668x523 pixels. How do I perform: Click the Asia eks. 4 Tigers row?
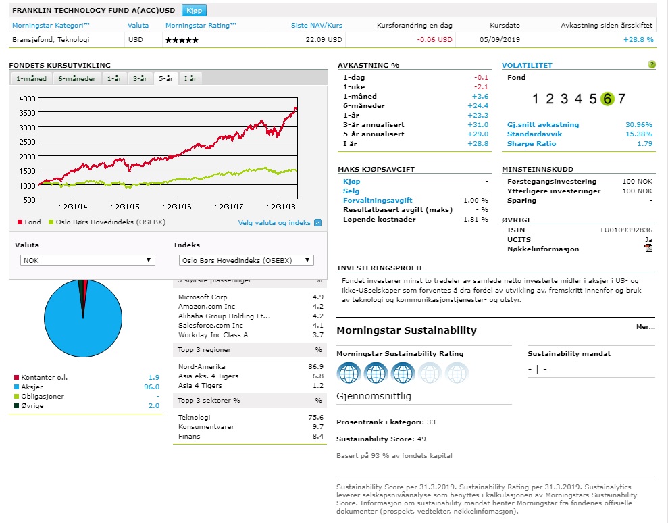coord(251,376)
